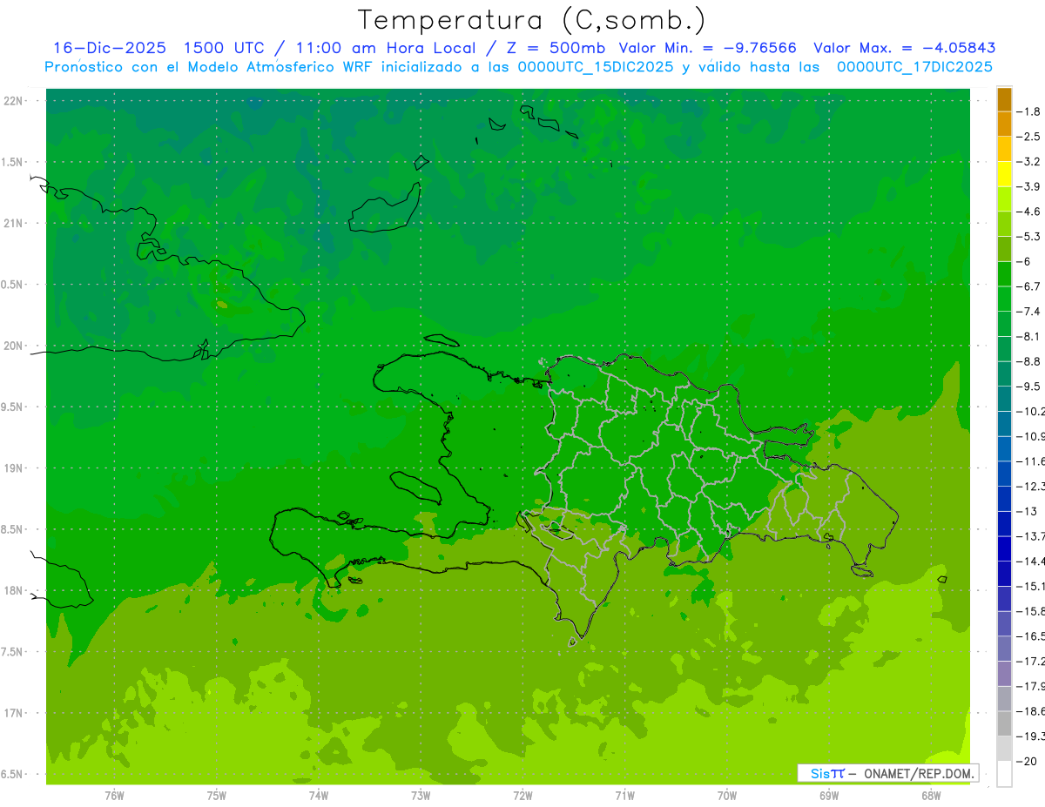The image size is (1045, 807).
Task: Click the "19N" latitude label
Action: (x=15, y=468)
